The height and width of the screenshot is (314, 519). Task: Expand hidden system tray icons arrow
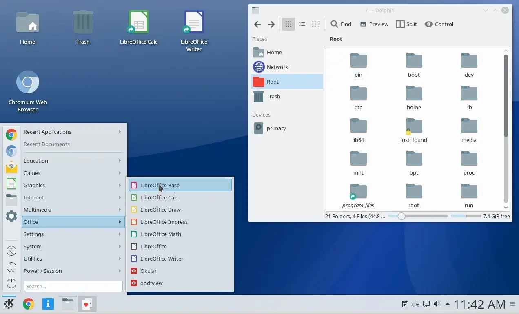[x=448, y=304]
